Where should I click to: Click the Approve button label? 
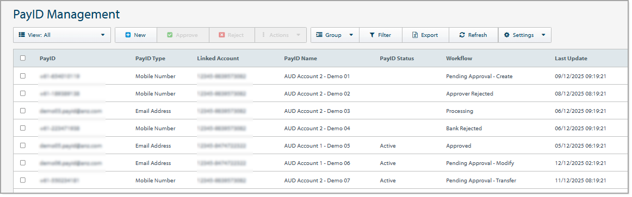coord(187,35)
